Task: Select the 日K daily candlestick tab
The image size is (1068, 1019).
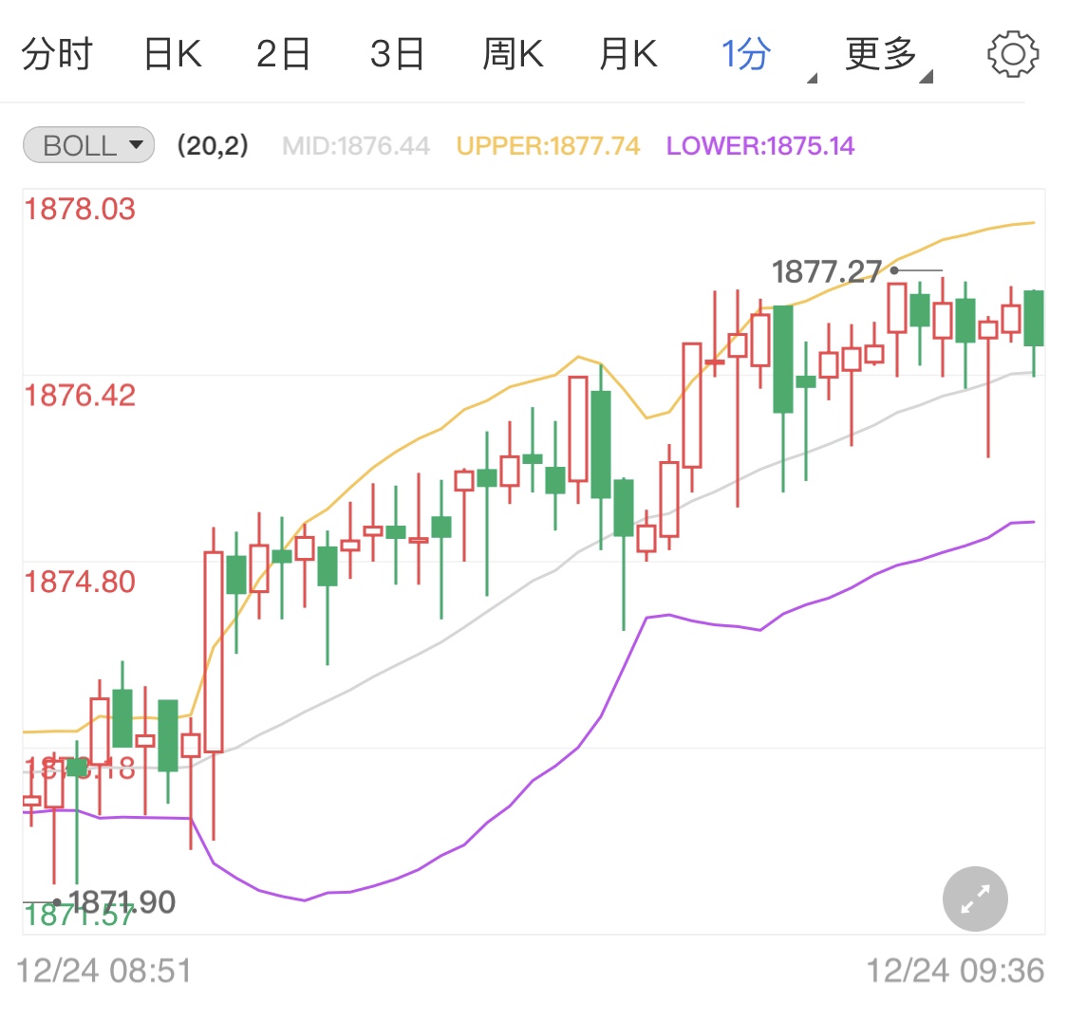Action: [x=173, y=54]
